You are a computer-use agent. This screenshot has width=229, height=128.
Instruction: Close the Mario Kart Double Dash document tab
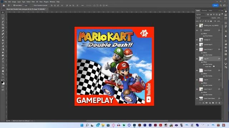click(47, 9)
